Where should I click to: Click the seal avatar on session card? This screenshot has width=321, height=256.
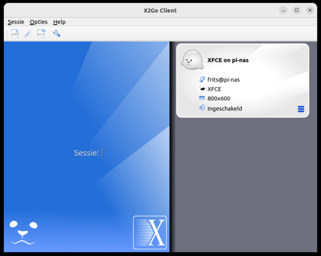pos(192,60)
